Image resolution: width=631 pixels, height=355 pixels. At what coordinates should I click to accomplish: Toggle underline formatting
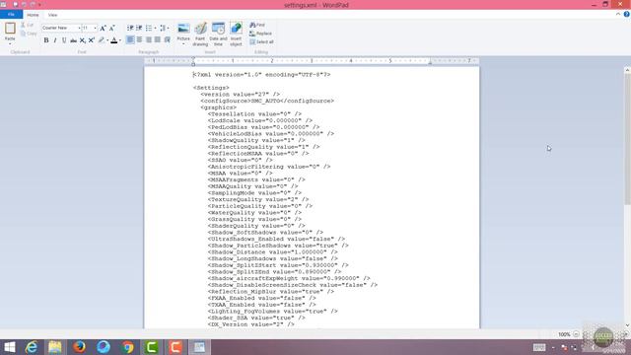pos(64,40)
